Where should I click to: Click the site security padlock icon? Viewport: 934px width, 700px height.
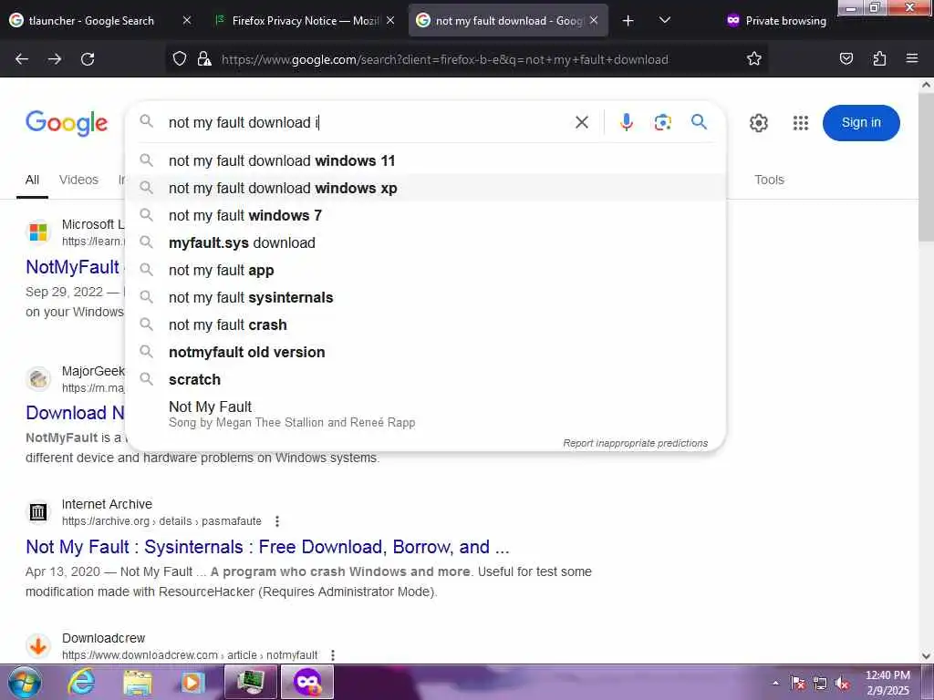pyautogui.click(x=204, y=59)
